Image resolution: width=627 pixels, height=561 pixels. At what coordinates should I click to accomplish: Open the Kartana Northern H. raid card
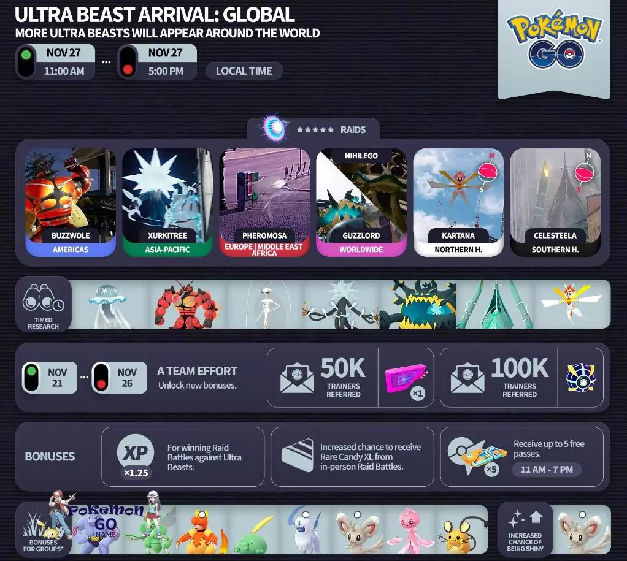(x=458, y=202)
